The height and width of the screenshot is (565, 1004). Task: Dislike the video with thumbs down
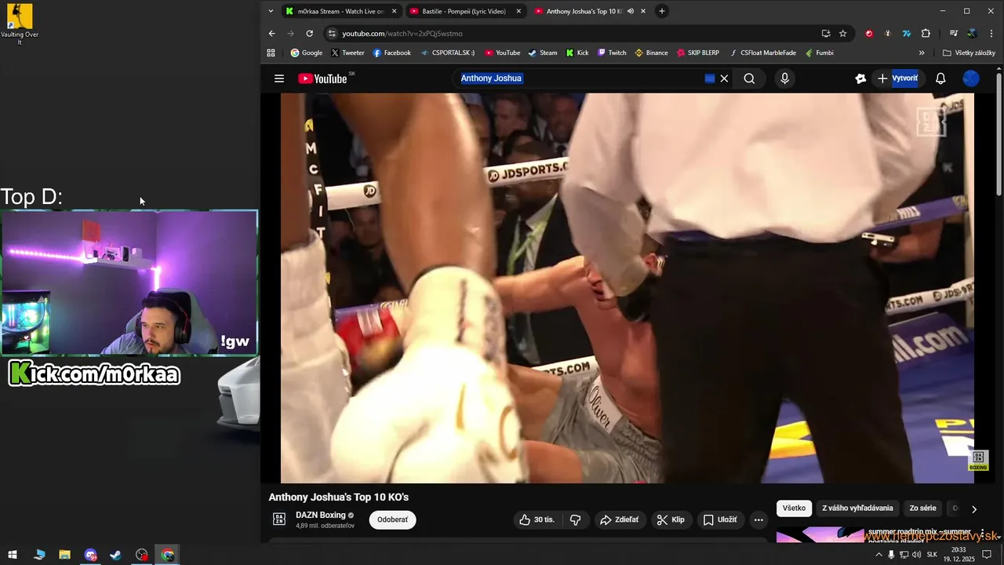(x=576, y=519)
